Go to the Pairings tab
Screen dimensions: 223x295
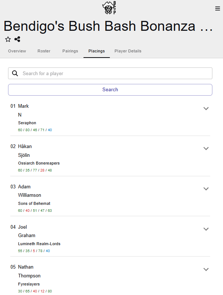[70, 51]
